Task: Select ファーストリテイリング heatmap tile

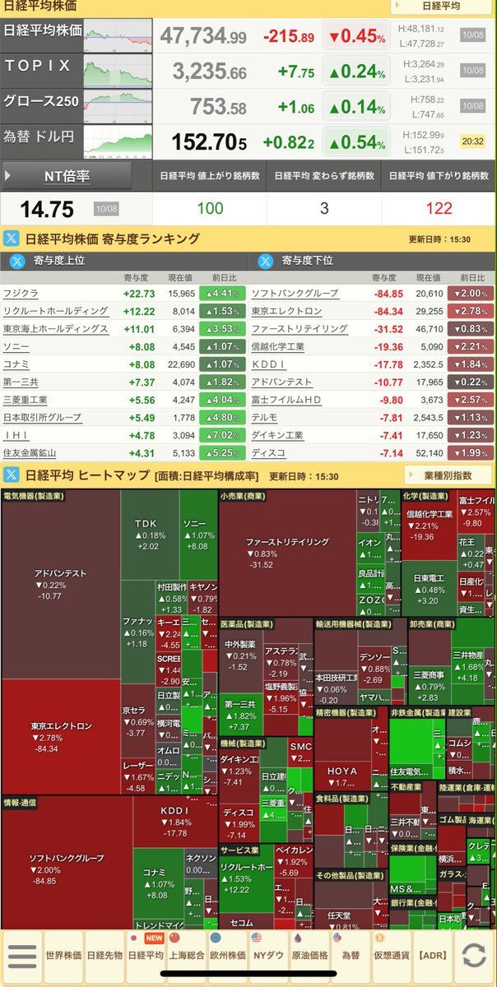Action: pos(286,553)
